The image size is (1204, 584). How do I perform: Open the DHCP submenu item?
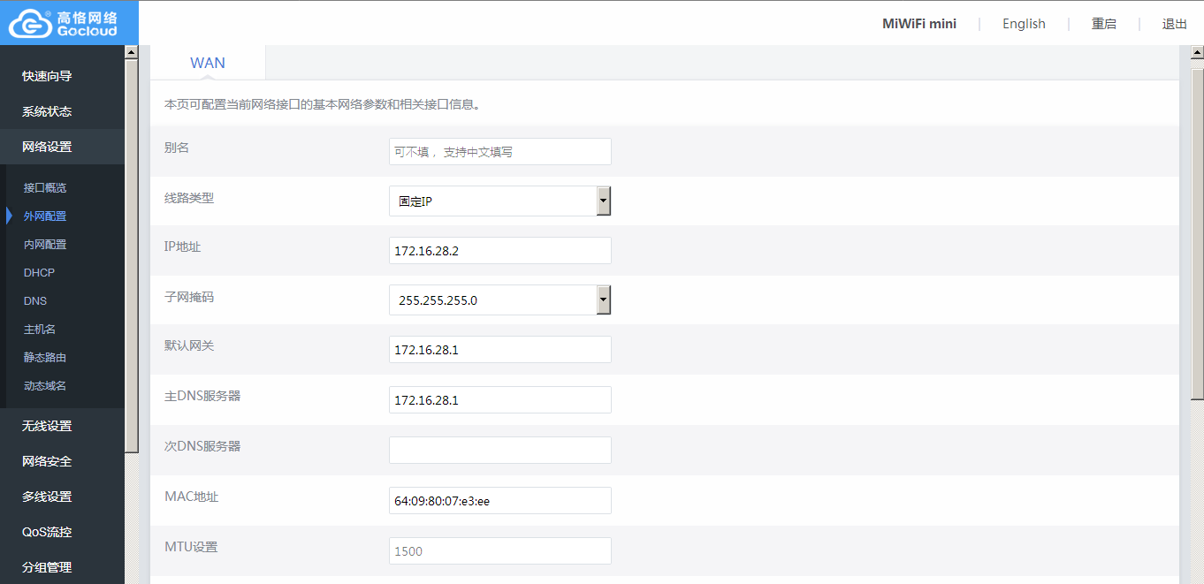point(39,273)
